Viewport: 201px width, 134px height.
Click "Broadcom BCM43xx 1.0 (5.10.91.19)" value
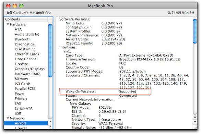coord(150,59)
